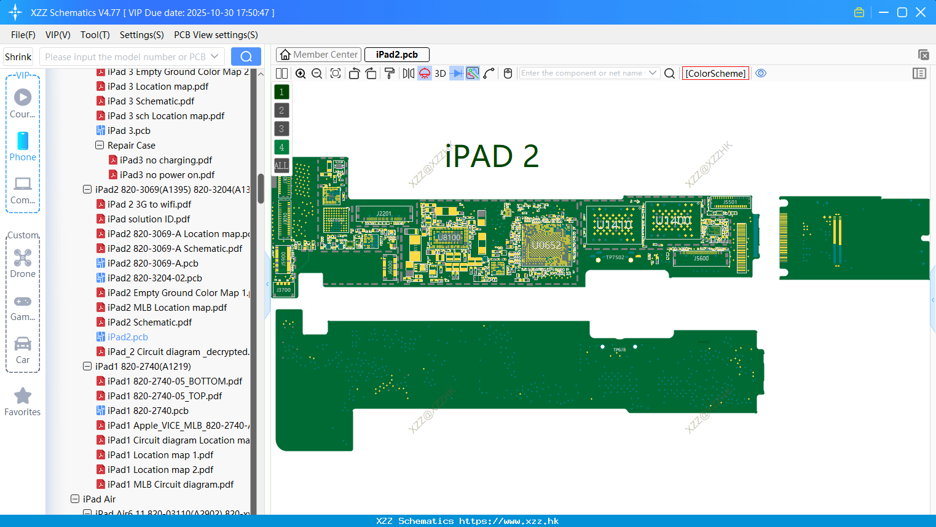The height and width of the screenshot is (527, 936).
Task: Select the Phone category icon
Action: point(23,147)
